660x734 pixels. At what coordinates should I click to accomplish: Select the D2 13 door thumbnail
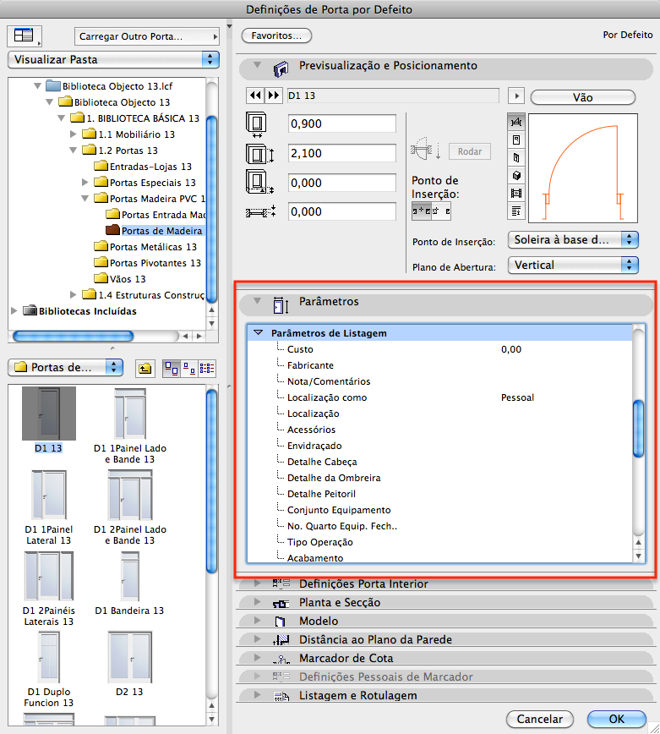tap(129, 657)
